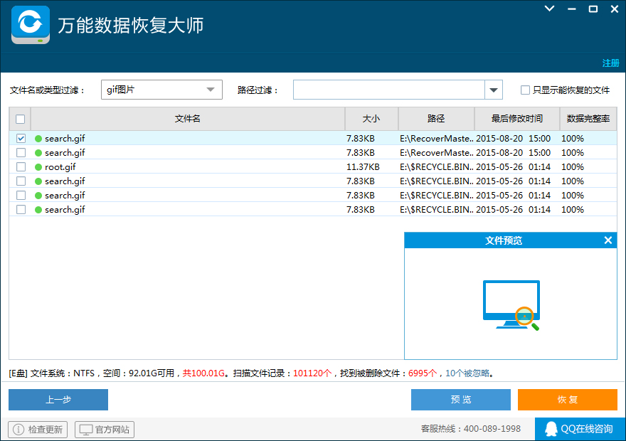Viewport: 626px width, 441px height.
Task: Collapse the window using the top chevron arrow
Action: click(x=548, y=9)
